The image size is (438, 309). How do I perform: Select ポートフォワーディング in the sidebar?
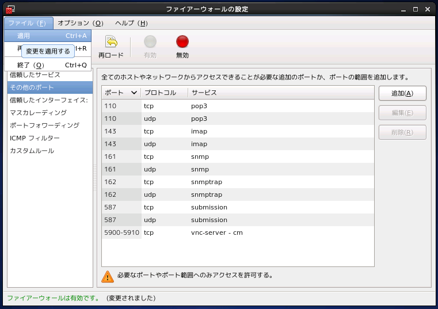pyautogui.click(x=50, y=125)
